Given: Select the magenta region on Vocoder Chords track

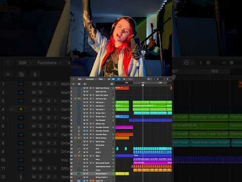Looking at the screenshot, I should click(124, 127).
